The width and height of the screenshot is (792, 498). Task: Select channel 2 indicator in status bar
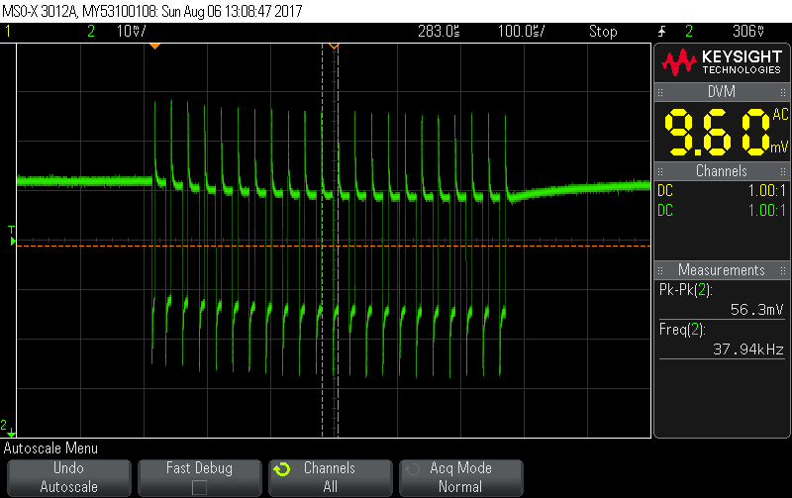[91, 32]
